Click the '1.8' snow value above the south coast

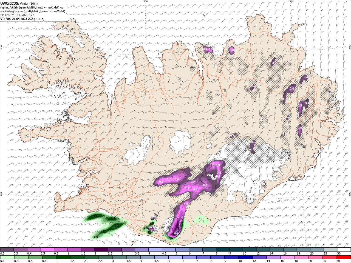point(180,218)
